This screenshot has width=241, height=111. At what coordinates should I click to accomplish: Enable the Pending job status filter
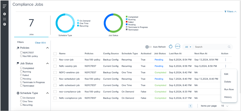point(22,79)
